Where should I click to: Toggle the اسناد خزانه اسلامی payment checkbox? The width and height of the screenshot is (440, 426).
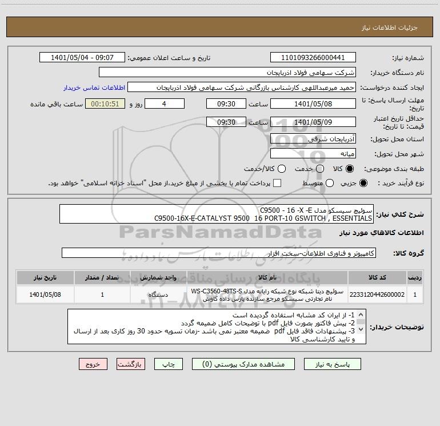coord(277,183)
